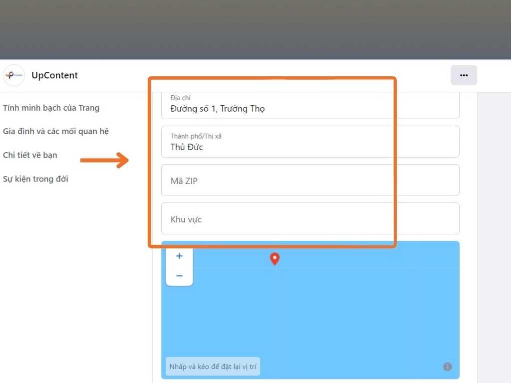
Task: Click into the Mã ZIP field
Action: coord(309,181)
